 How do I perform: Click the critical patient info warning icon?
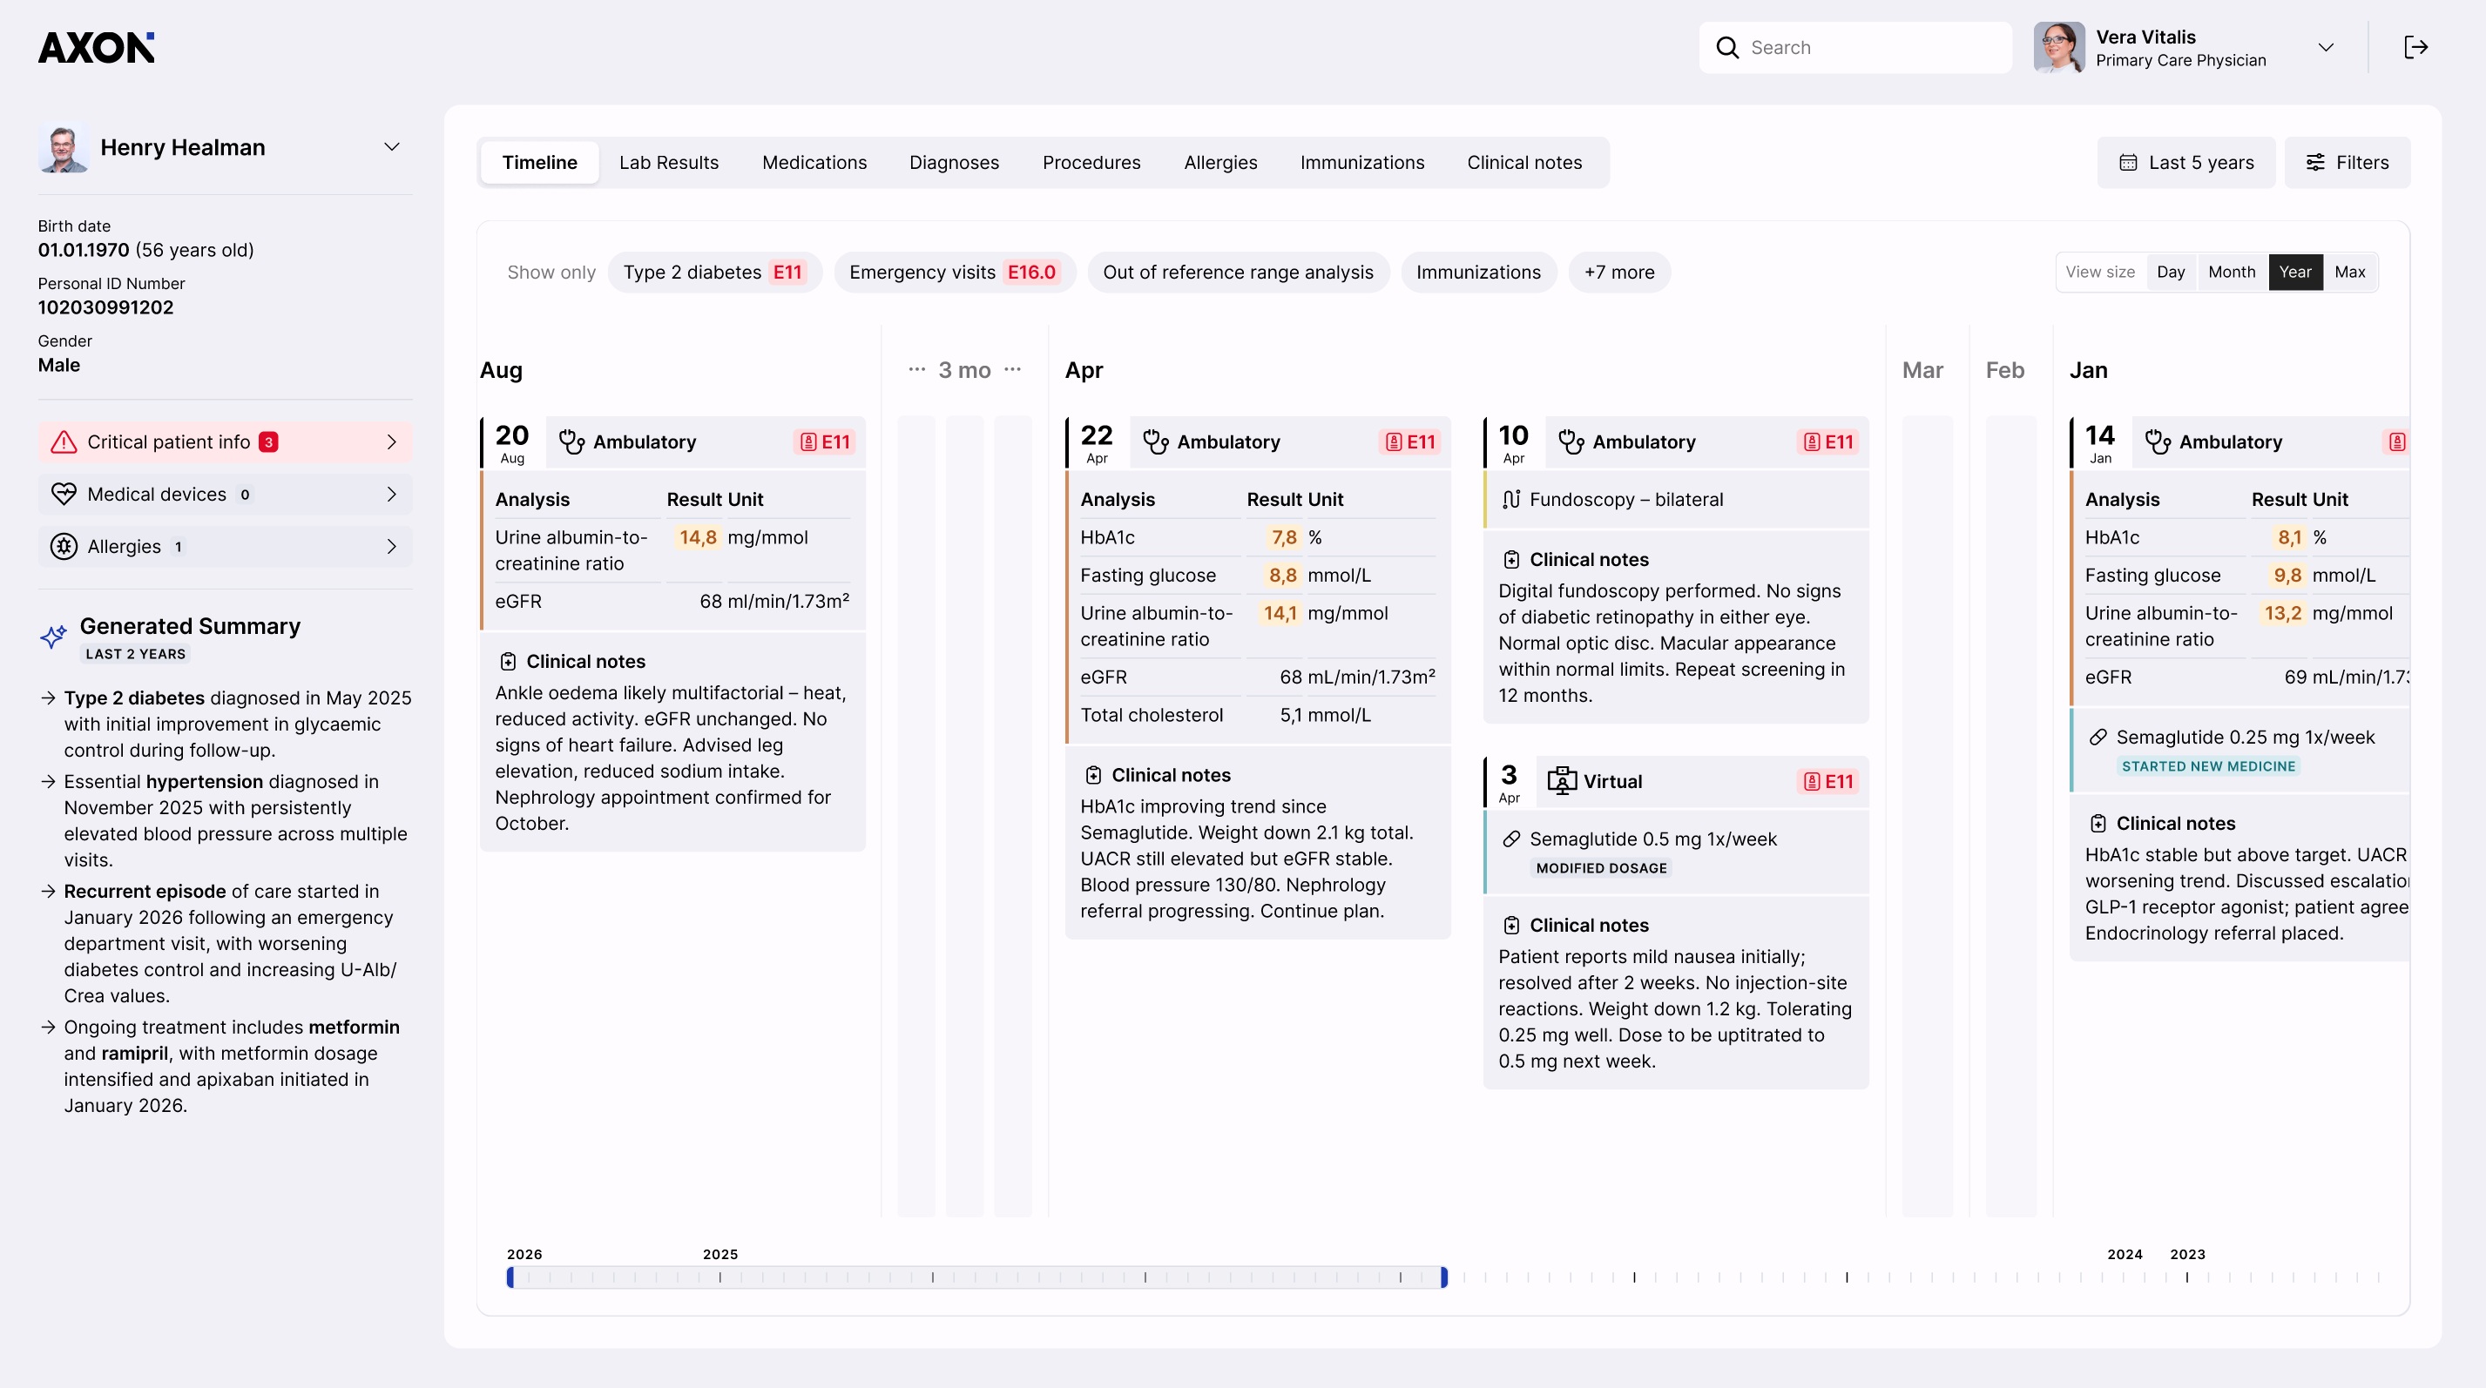[x=64, y=441]
